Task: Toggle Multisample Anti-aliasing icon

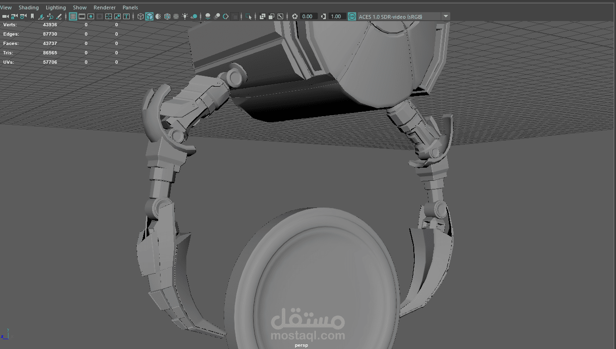Action: click(x=225, y=16)
